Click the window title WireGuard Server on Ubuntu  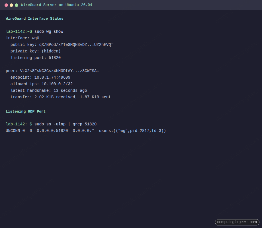tap(57, 5)
